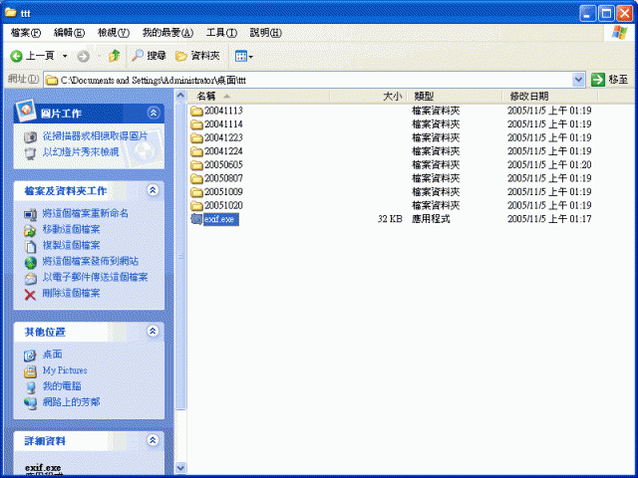Click the email envelope icon

30,279
